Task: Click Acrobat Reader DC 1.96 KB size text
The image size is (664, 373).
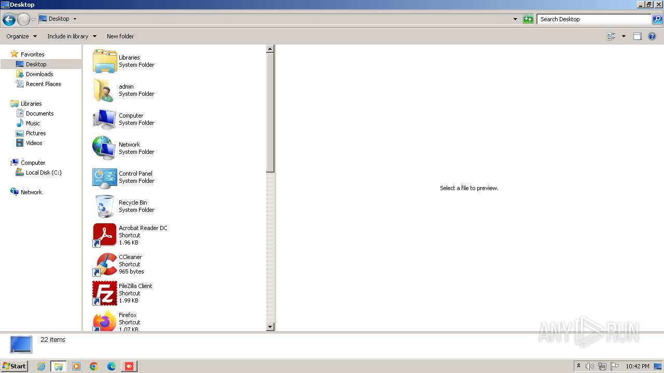Action: coord(129,242)
